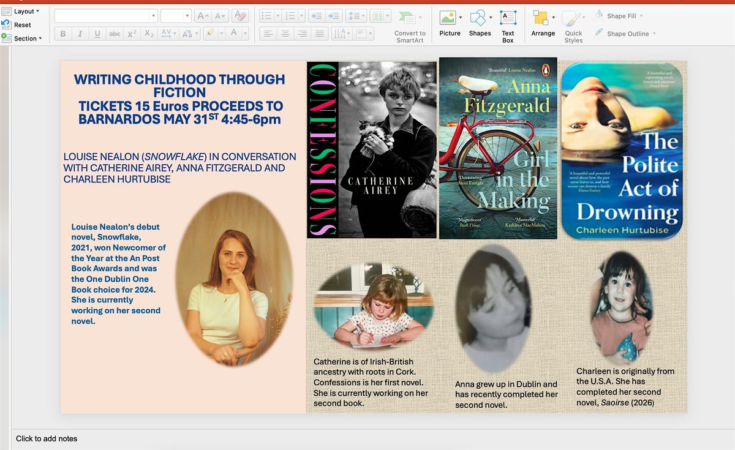735x450 pixels.
Task: Open the Columns options
Action: pyautogui.click(x=380, y=16)
